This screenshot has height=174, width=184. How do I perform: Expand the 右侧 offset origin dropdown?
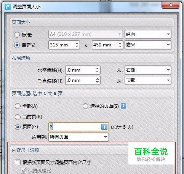[148, 70]
